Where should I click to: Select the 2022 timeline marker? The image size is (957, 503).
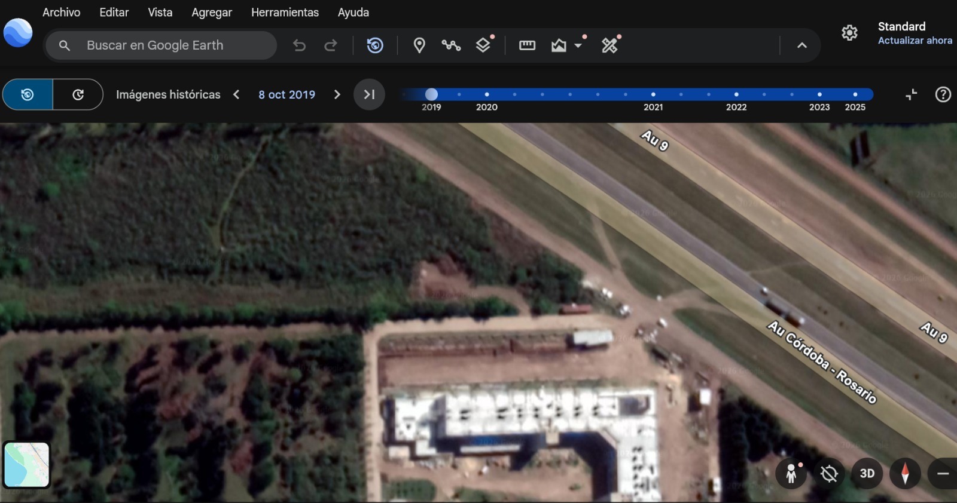click(x=736, y=94)
